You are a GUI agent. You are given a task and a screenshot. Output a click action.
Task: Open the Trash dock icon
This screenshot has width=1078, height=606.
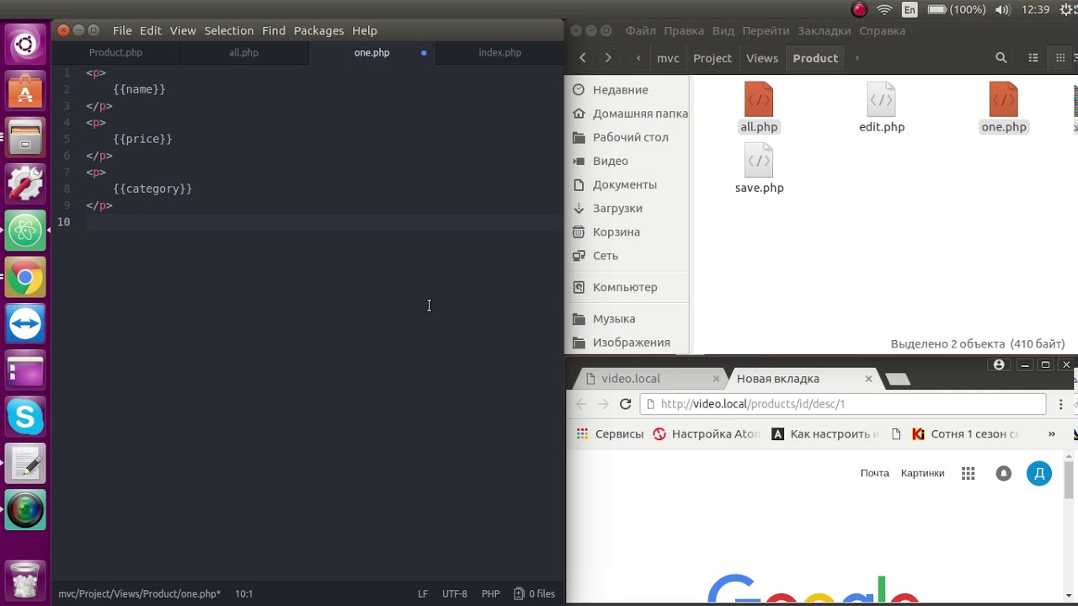(x=25, y=580)
